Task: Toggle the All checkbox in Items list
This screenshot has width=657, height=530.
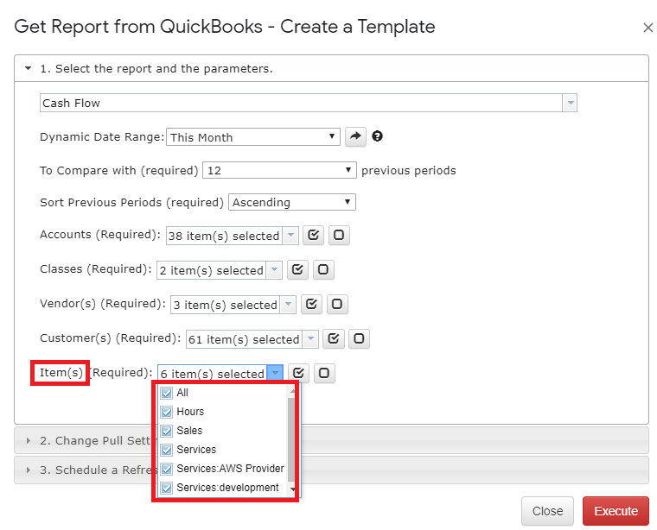Action: [166, 393]
